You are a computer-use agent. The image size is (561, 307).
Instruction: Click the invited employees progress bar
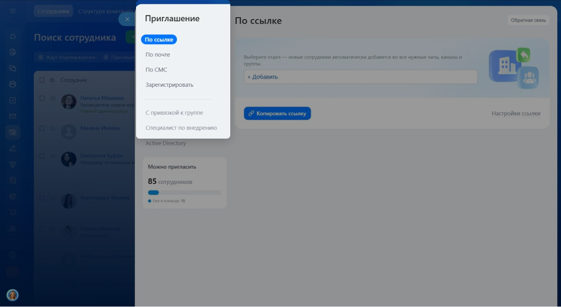(184, 193)
